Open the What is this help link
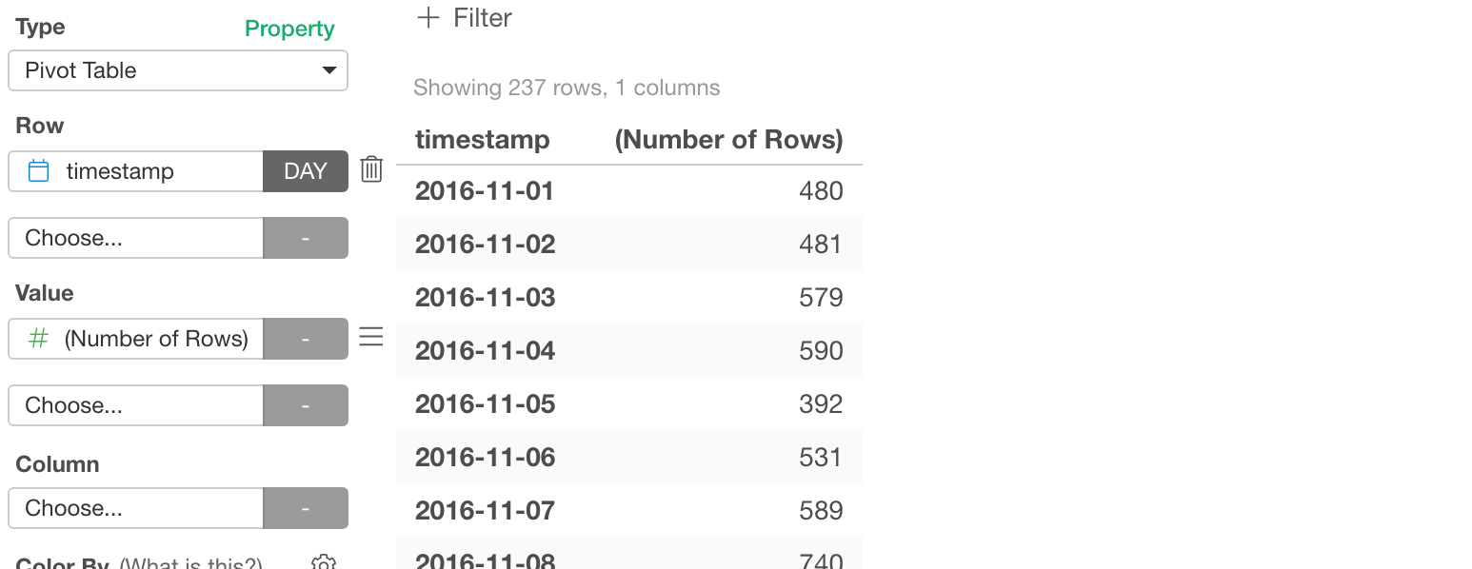 [190, 563]
